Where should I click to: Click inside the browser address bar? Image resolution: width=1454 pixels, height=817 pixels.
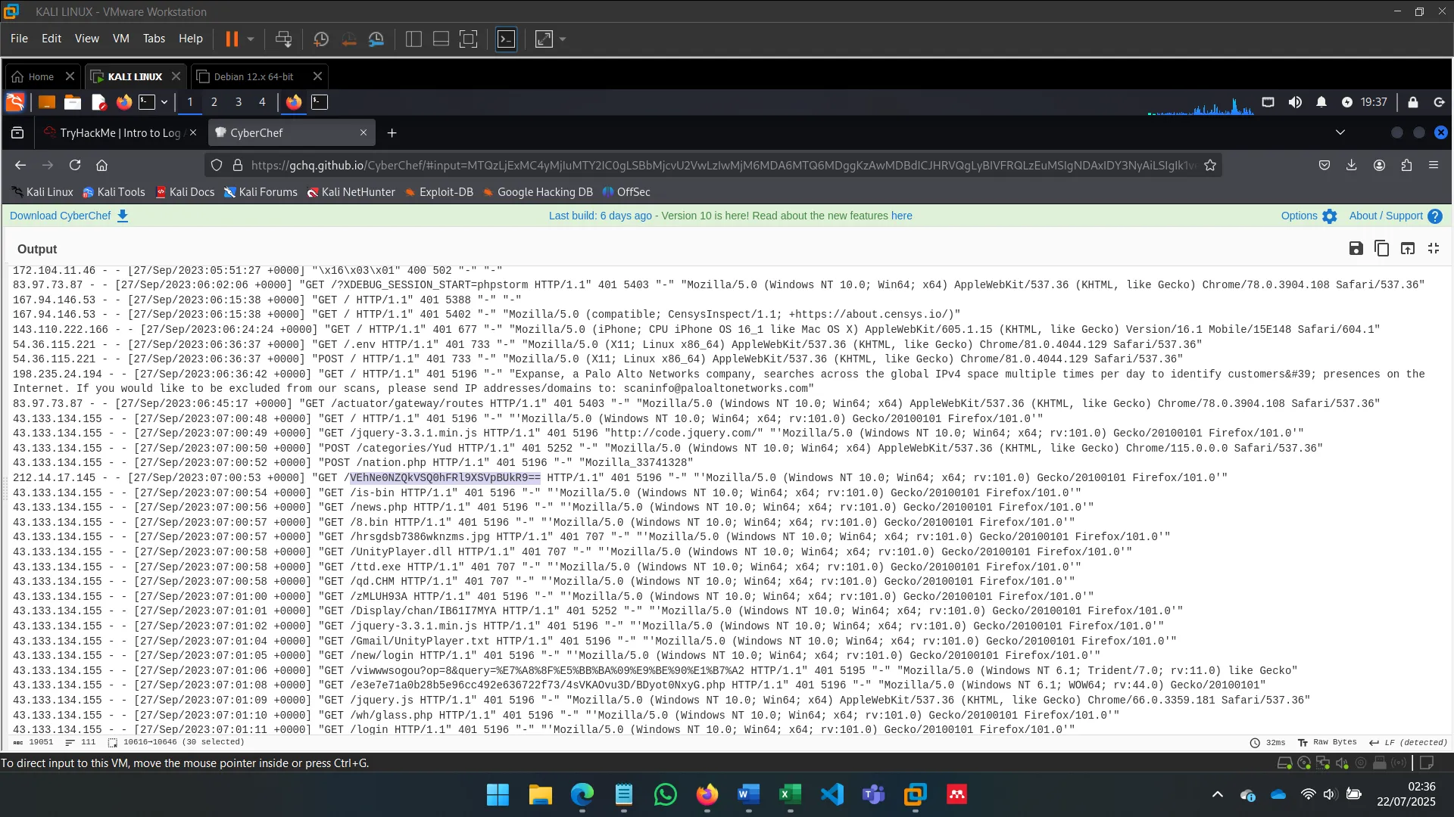point(682,164)
